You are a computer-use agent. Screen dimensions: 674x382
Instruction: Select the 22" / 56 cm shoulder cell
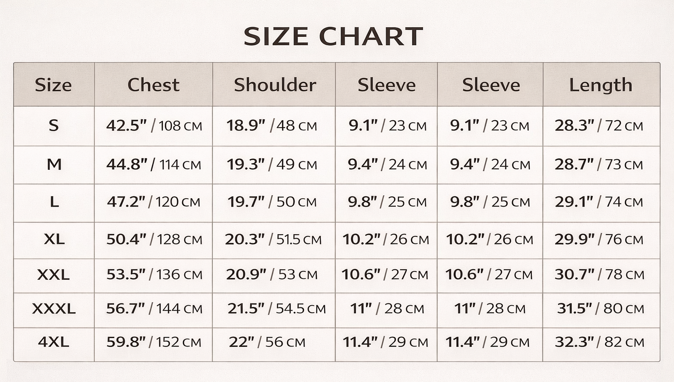[x=267, y=342]
